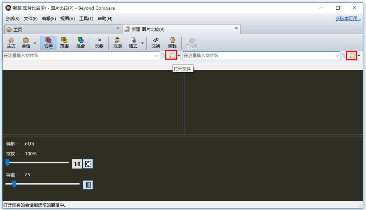
Task: Expand left open file dropdown arrow
Action: coord(179,56)
